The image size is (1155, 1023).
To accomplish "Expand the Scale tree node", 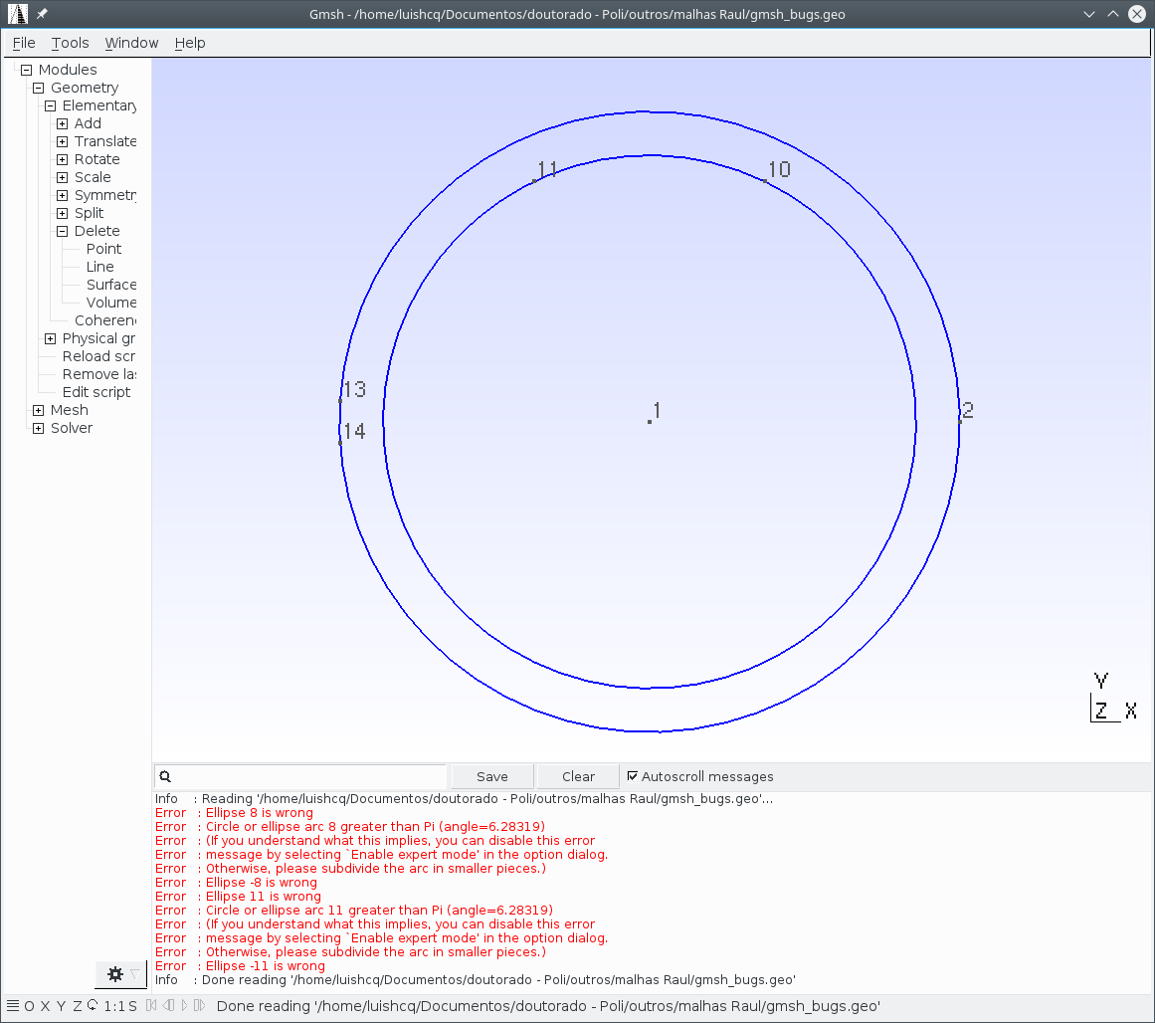I will [x=62, y=177].
